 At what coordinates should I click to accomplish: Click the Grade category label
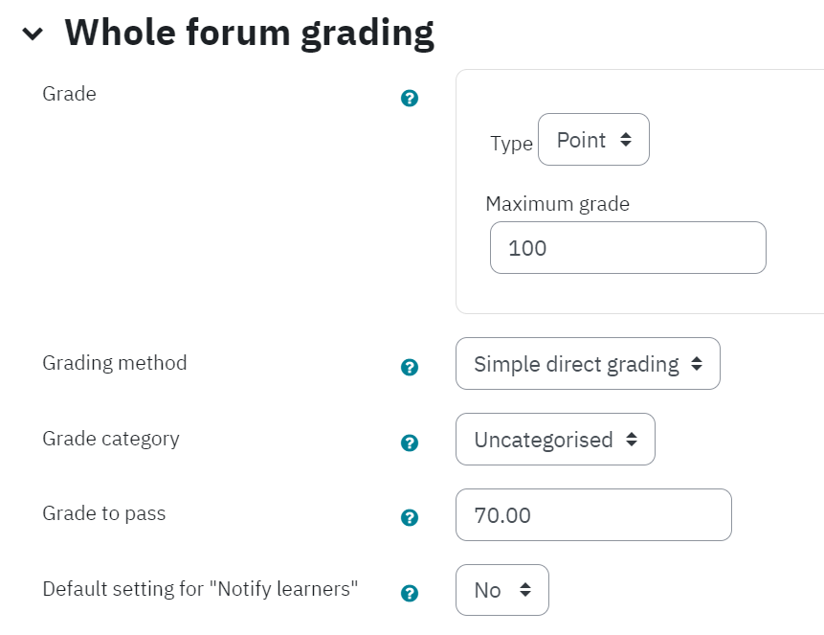111,439
